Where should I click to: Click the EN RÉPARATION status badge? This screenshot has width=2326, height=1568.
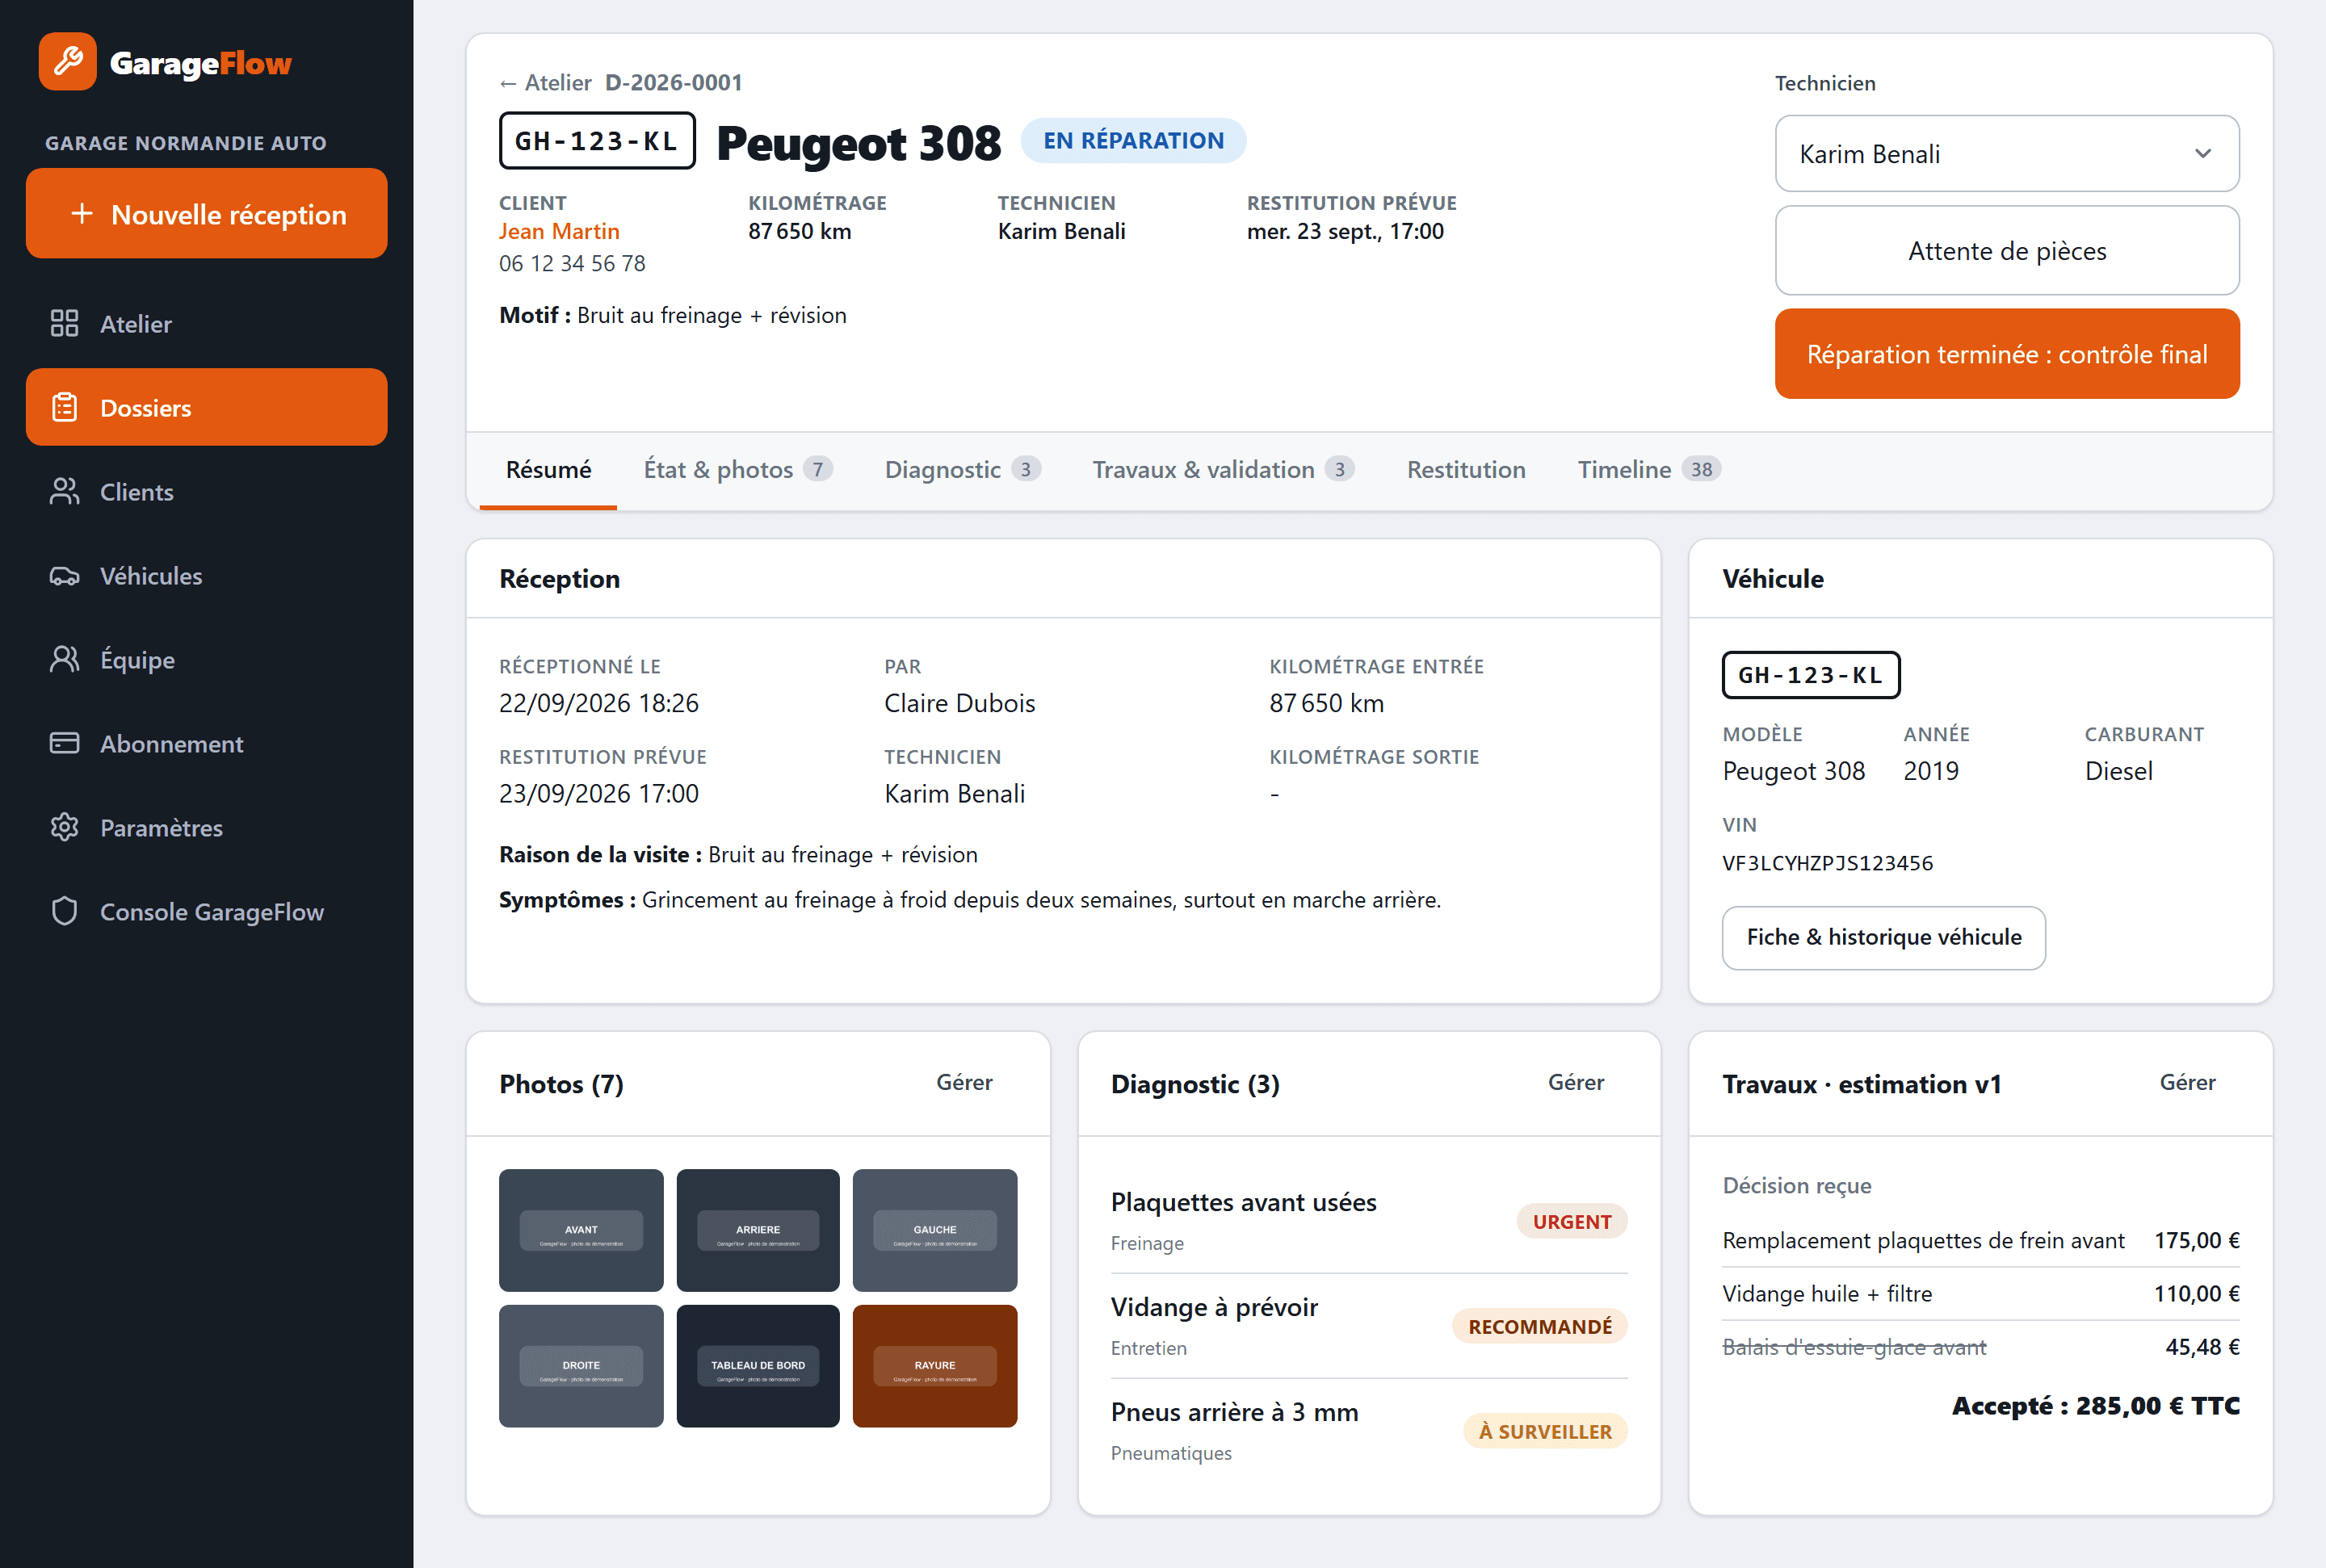point(1133,140)
